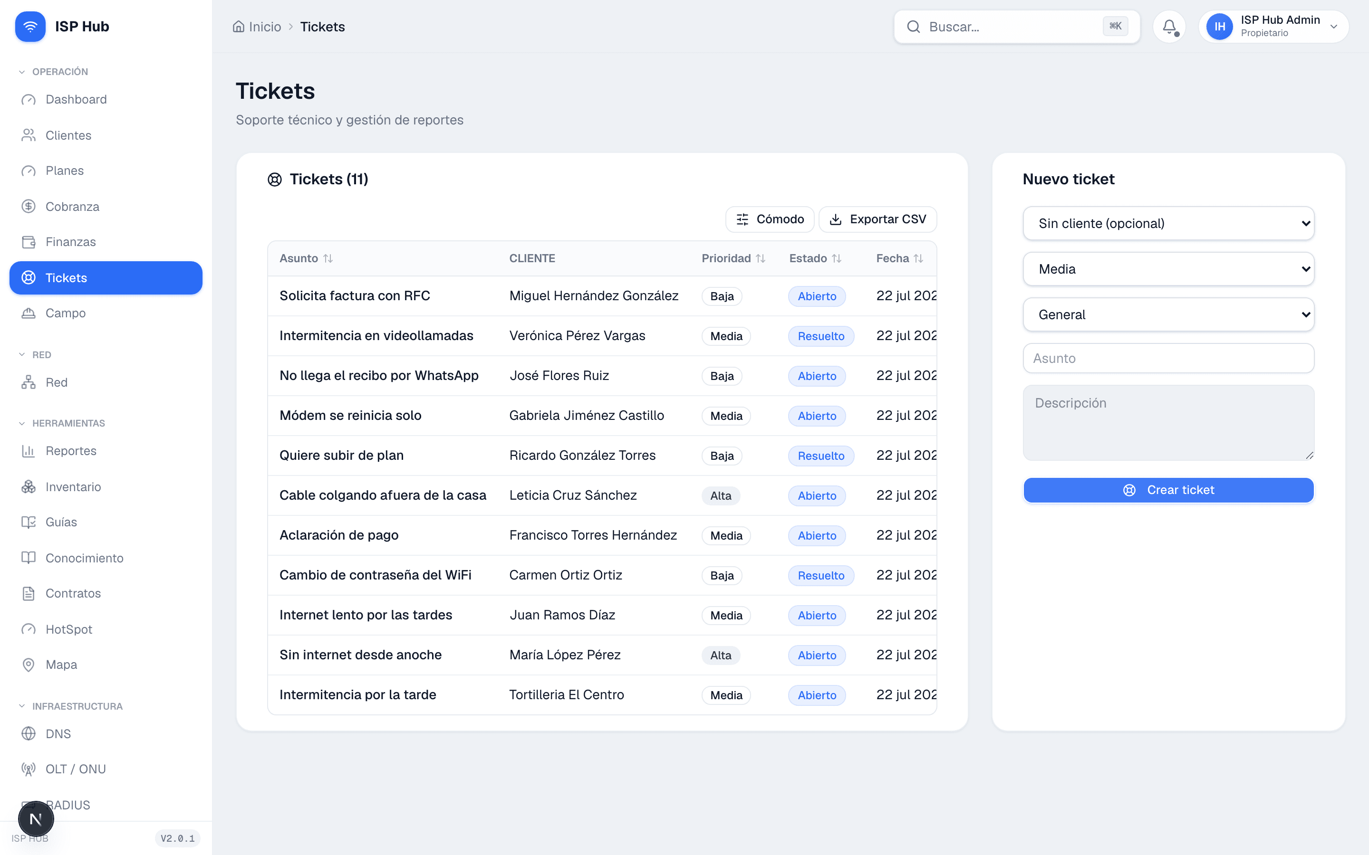Click Media badge in Aclaración de pago row

(x=726, y=536)
